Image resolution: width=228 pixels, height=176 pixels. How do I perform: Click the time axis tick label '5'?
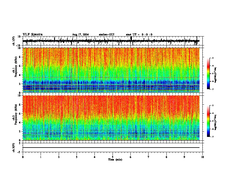[x=113, y=157]
